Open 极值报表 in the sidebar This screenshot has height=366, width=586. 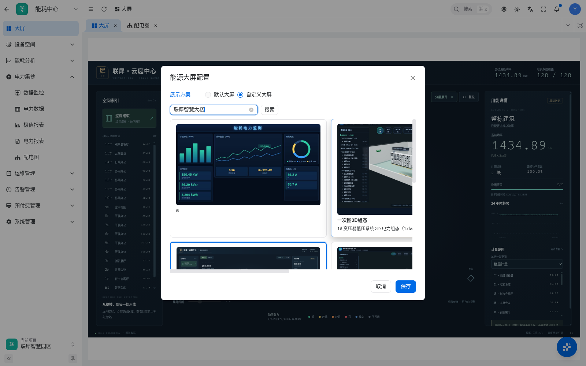tap(41, 125)
